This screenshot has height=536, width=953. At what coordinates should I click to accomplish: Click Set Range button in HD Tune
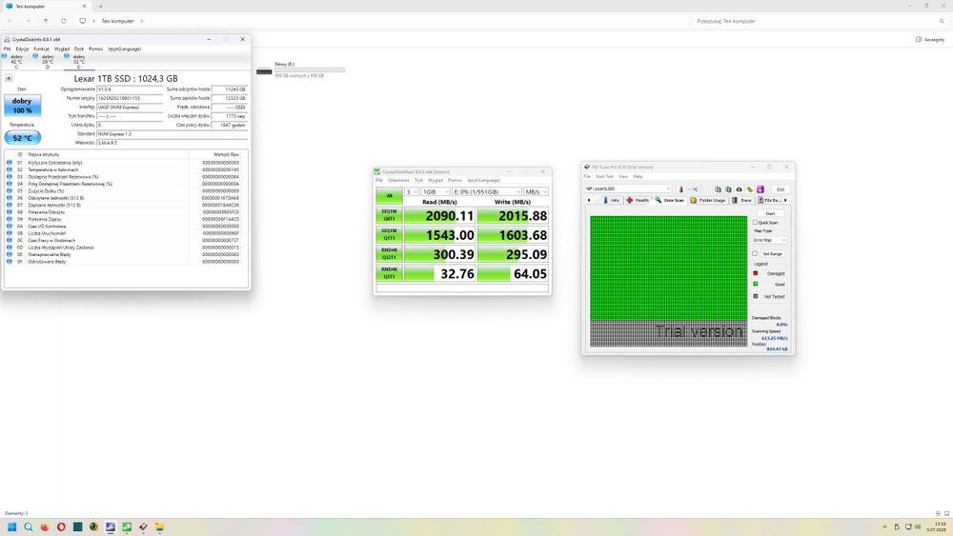pyautogui.click(x=772, y=254)
